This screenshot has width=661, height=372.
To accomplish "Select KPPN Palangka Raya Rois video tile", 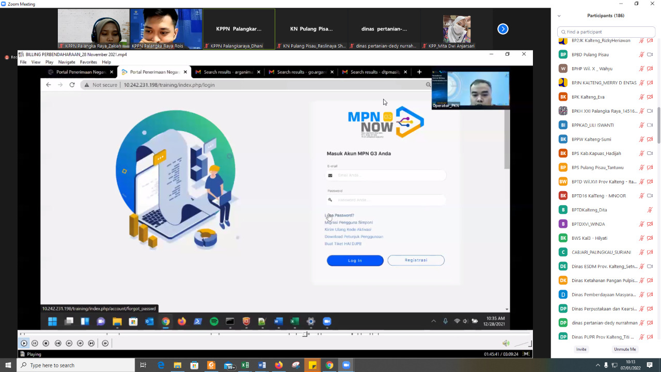I will point(166,29).
